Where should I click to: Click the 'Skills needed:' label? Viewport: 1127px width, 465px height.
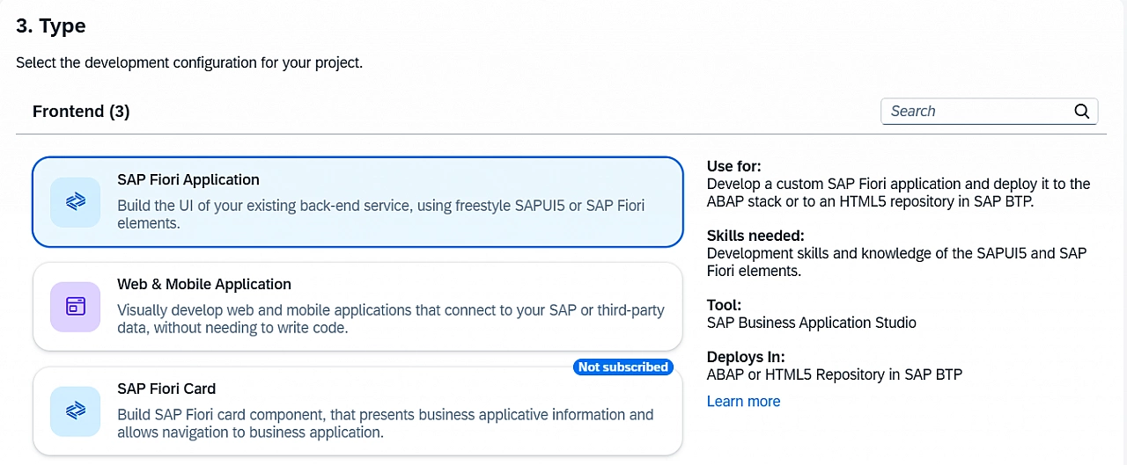coord(755,236)
